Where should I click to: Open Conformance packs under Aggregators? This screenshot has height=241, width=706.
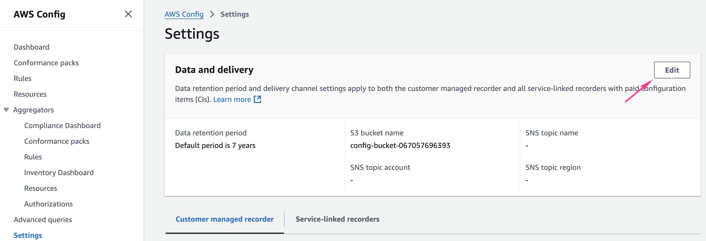56,141
